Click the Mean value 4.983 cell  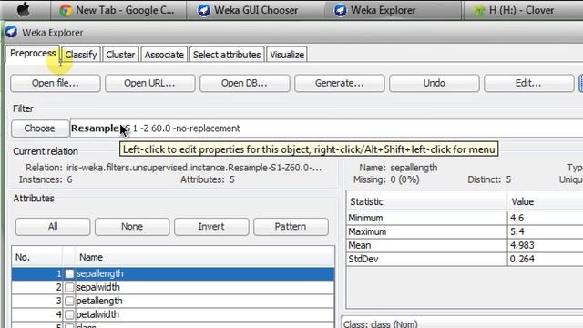pyautogui.click(x=546, y=245)
